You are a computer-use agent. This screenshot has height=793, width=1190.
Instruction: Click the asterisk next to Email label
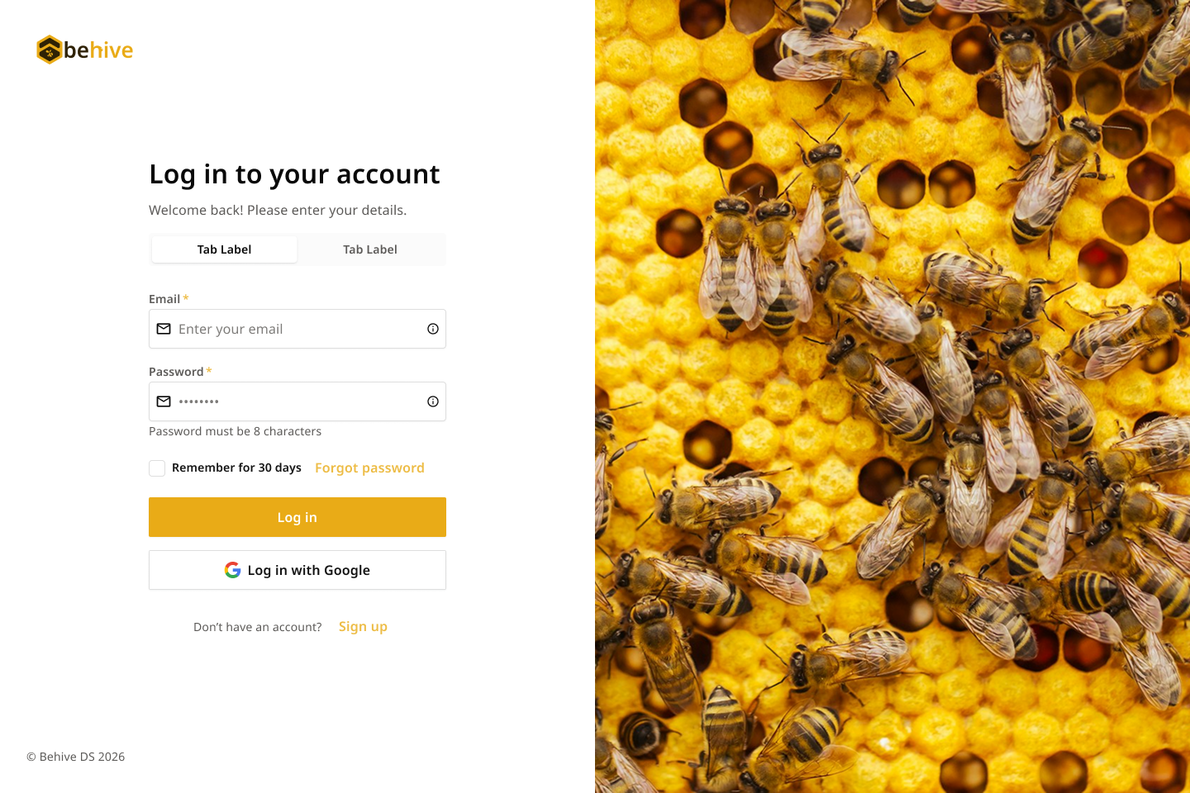186,298
